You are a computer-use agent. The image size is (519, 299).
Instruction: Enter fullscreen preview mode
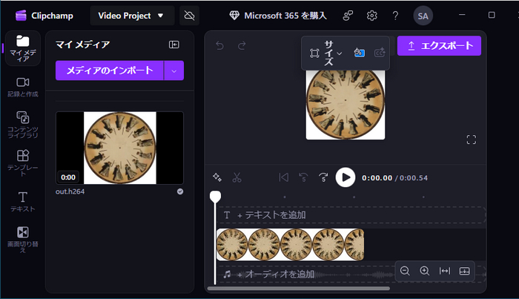[472, 139]
